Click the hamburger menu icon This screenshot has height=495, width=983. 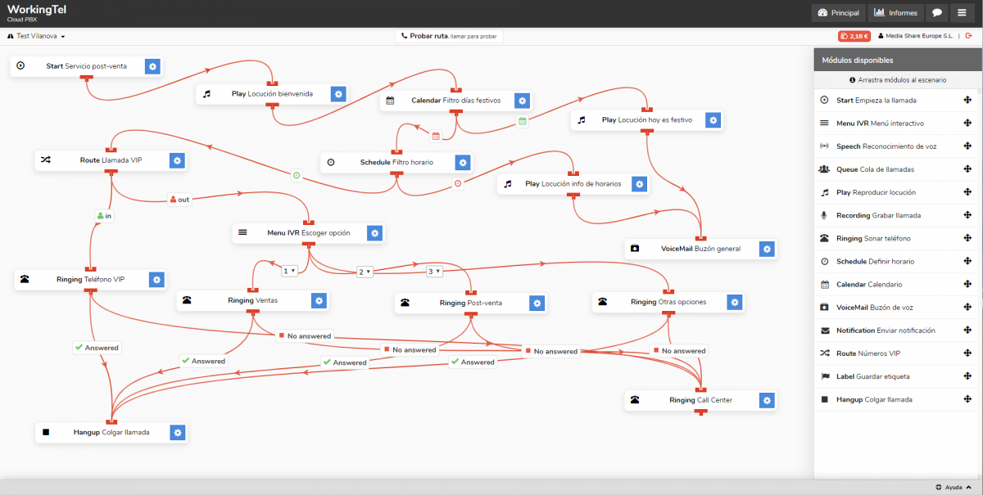coord(962,13)
